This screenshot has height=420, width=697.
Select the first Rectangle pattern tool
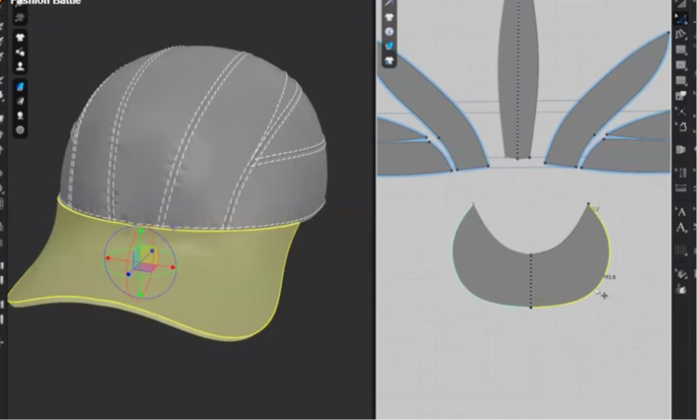681,49
